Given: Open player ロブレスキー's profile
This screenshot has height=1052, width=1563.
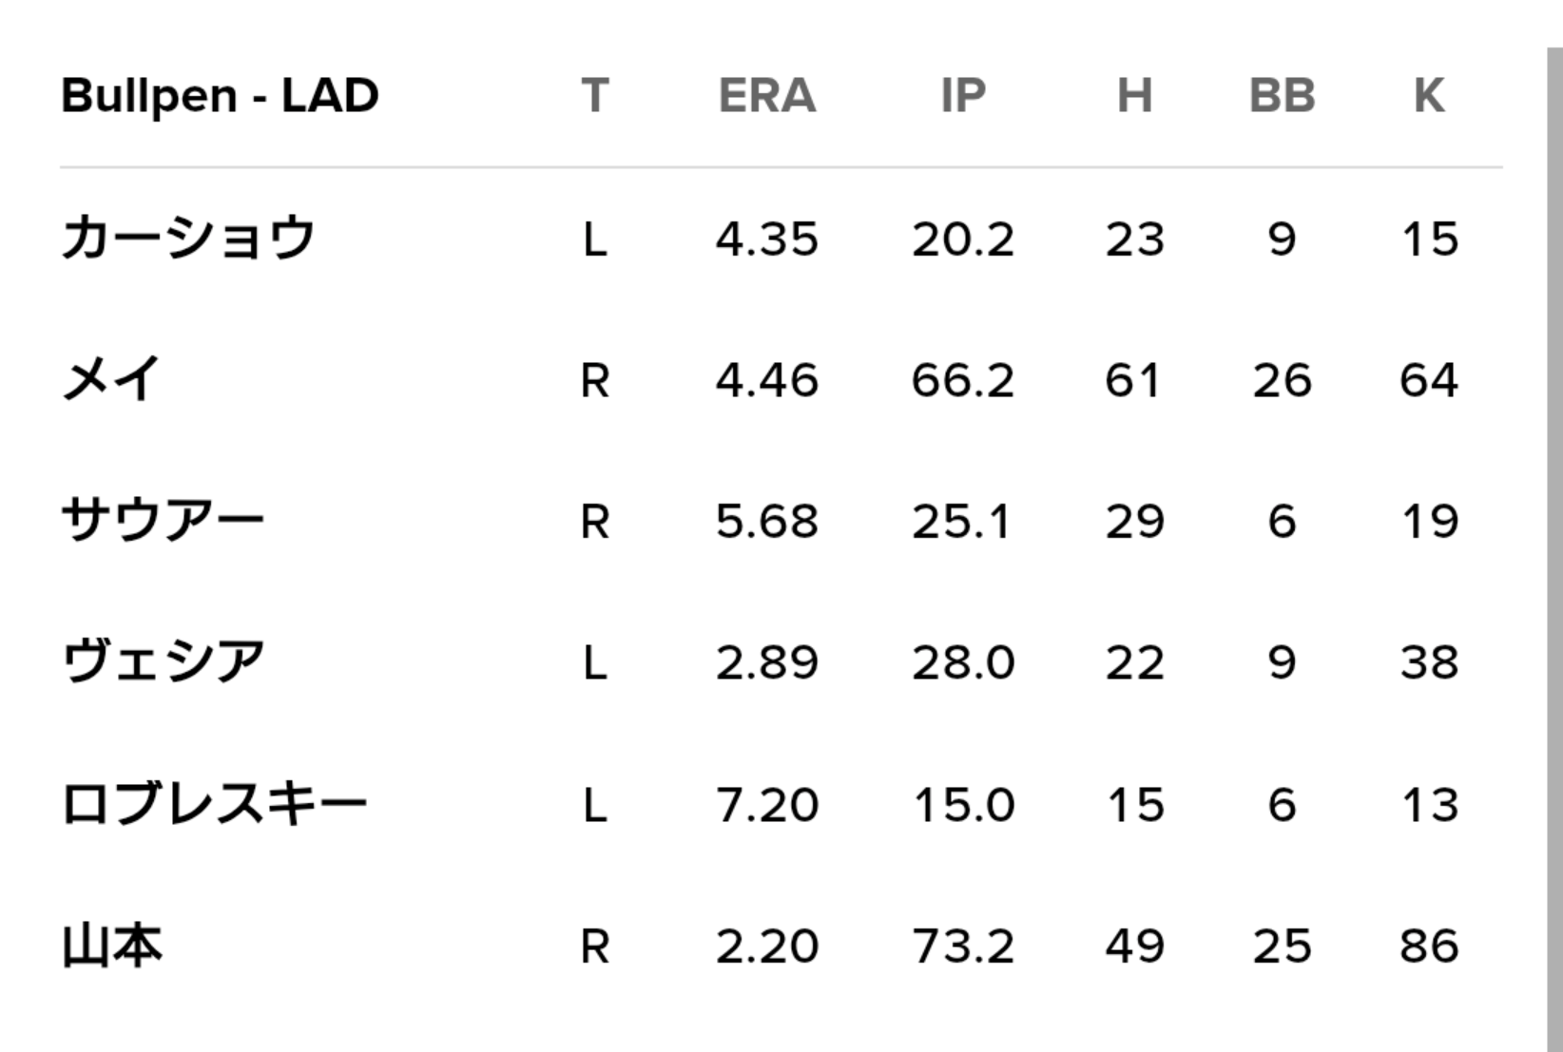Looking at the screenshot, I should pos(214,804).
